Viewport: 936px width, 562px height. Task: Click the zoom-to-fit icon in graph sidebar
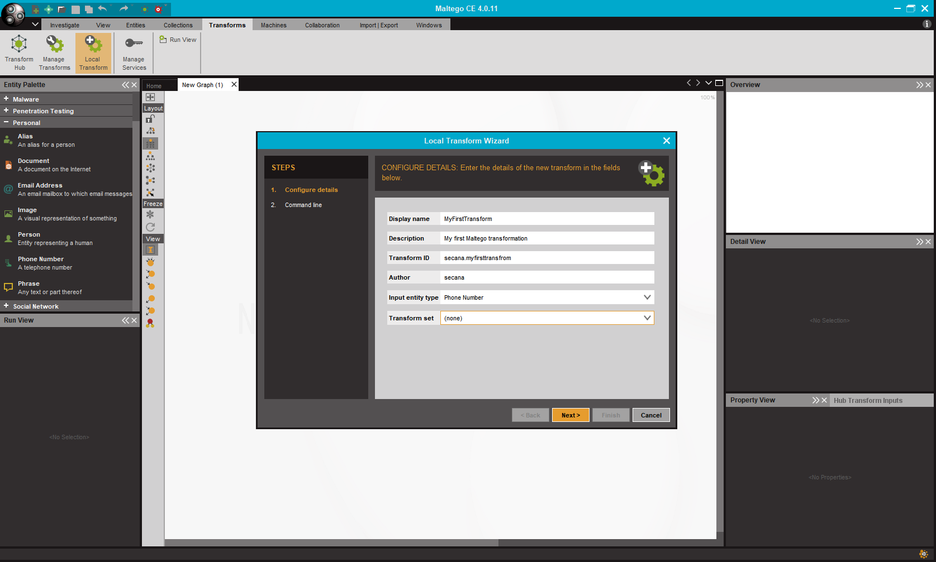click(150, 97)
